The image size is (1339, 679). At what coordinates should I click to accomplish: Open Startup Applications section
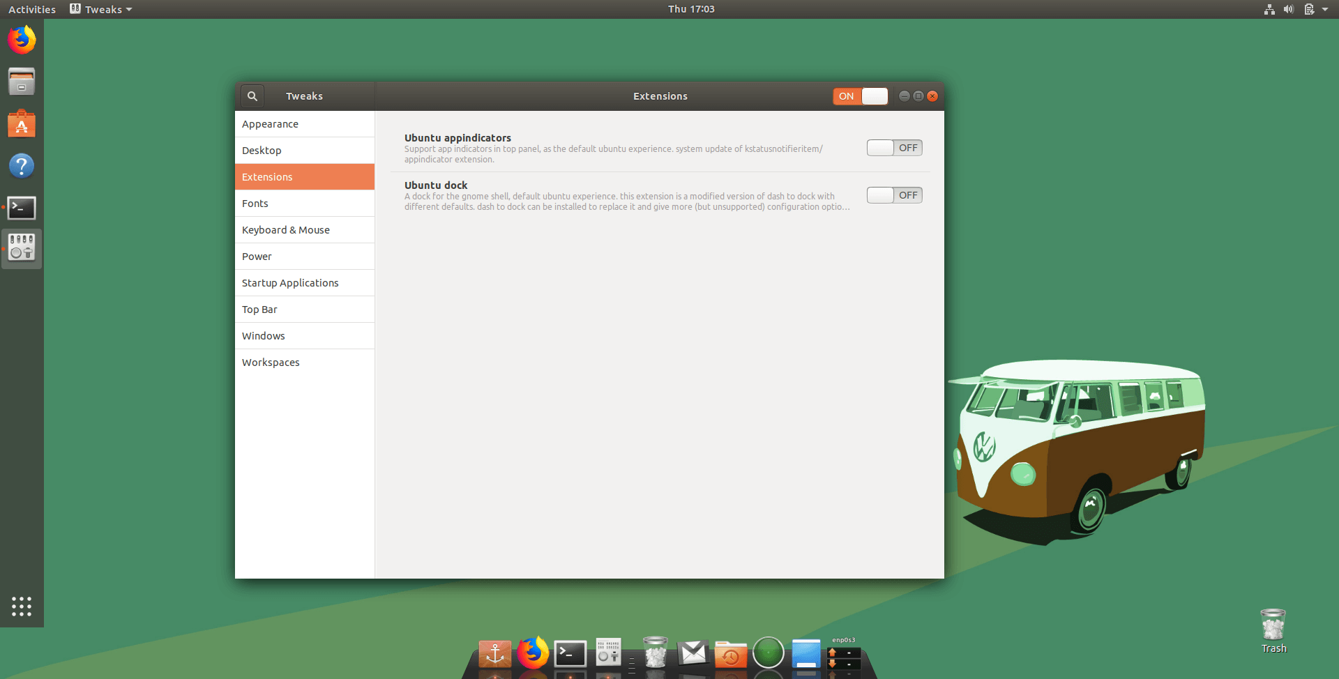[x=305, y=283]
